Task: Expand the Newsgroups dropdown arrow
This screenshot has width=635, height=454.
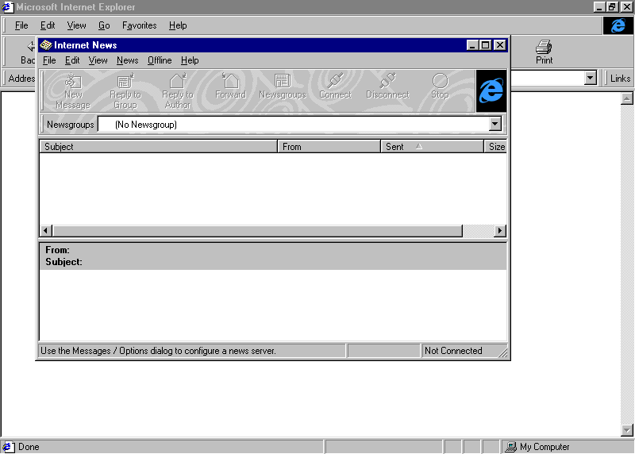Action: 495,125
